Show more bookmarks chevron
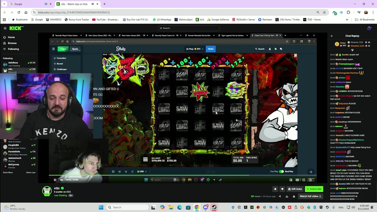The width and height of the screenshot is (377, 212). pos(347,20)
